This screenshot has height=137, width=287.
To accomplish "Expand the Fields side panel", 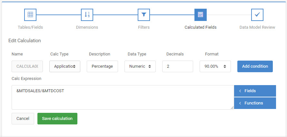I will [x=255, y=91].
